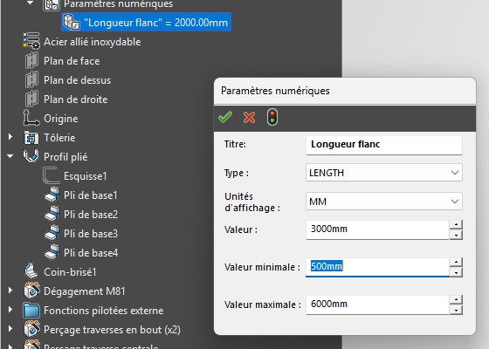Image resolution: width=489 pixels, height=349 pixels.
Task: Click the Paramètres numériques dialog title
Action: tap(275, 91)
